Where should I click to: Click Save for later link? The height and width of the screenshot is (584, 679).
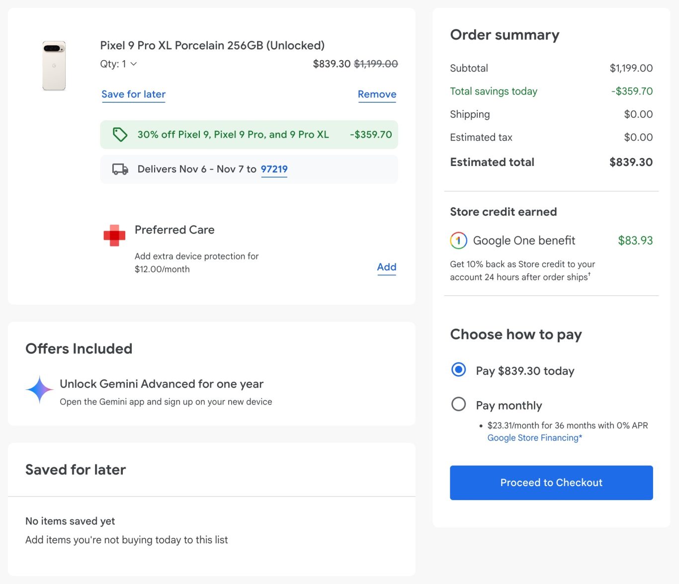[133, 94]
